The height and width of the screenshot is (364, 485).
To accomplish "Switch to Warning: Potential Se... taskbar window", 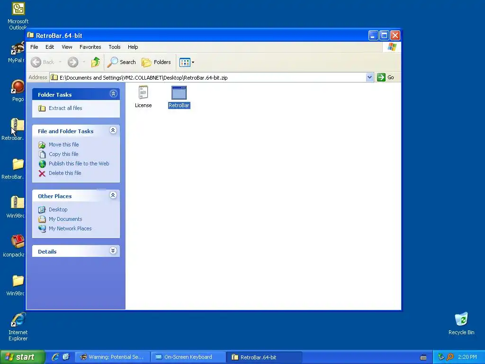I will point(113,357).
